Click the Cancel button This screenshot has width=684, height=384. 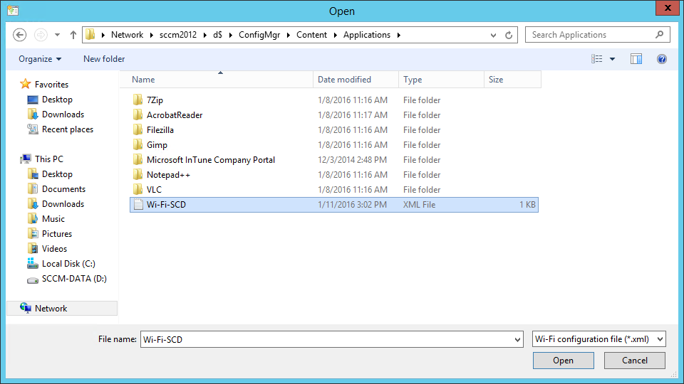point(635,361)
